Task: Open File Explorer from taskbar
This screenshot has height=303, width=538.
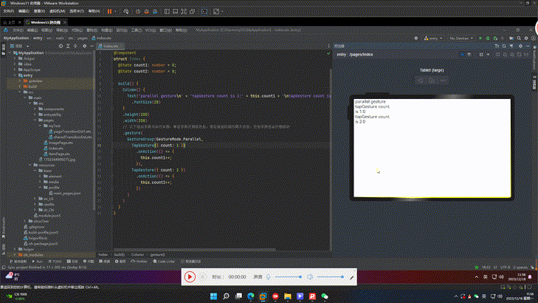Action: tap(288, 296)
